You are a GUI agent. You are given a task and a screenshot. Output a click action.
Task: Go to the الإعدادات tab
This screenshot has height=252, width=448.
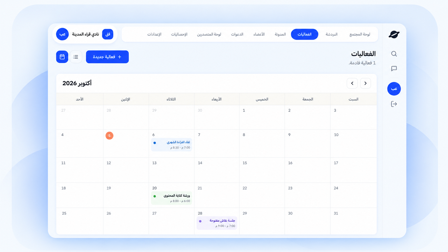154,34
